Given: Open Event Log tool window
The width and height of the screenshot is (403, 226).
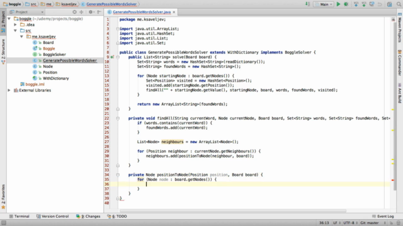Looking at the screenshot, I should (383, 216).
